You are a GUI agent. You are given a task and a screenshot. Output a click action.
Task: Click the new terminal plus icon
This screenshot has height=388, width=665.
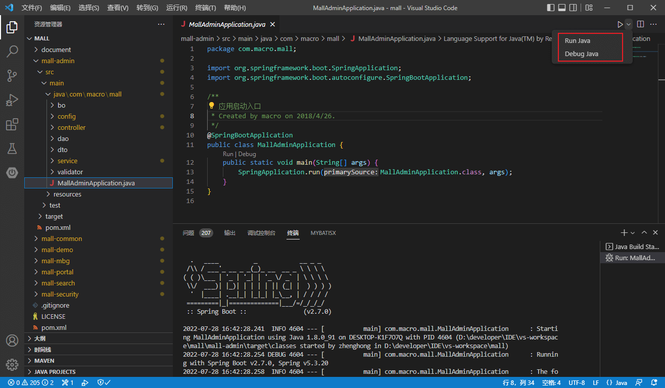[624, 232]
